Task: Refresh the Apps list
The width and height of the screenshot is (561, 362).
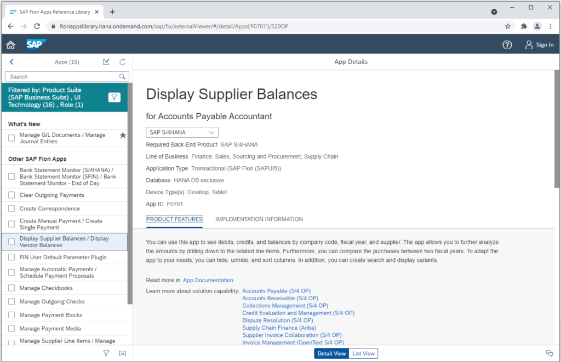Action: [122, 62]
